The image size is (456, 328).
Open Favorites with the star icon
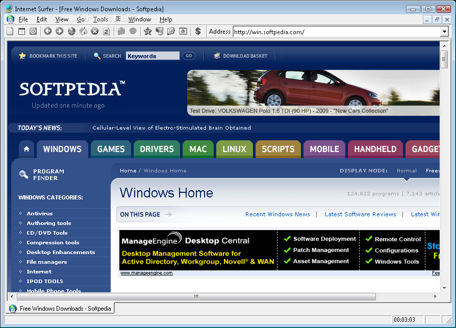[148, 31]
